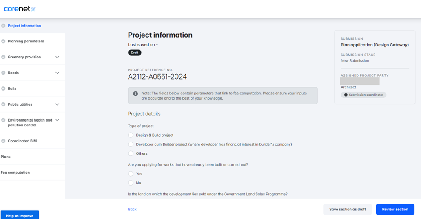Screen dimensions: 421x219
Task: Choose Developer cum Builder project radio button
Action: 131,144
